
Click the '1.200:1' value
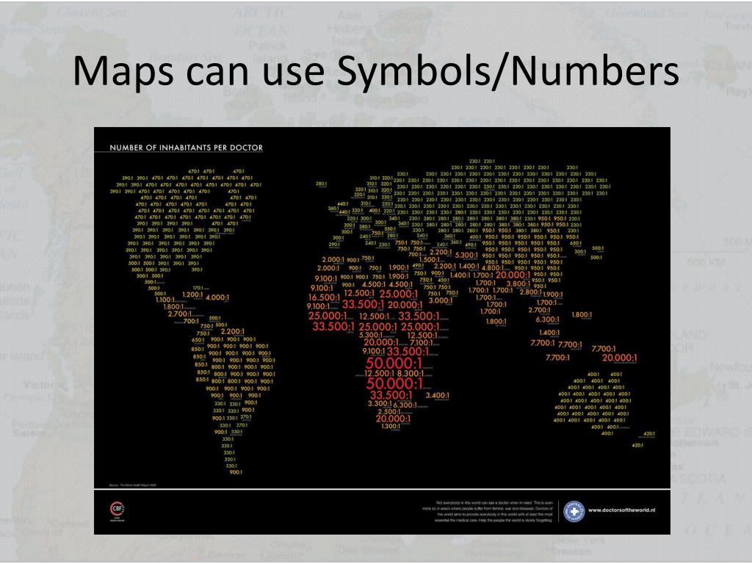point(192,294)
